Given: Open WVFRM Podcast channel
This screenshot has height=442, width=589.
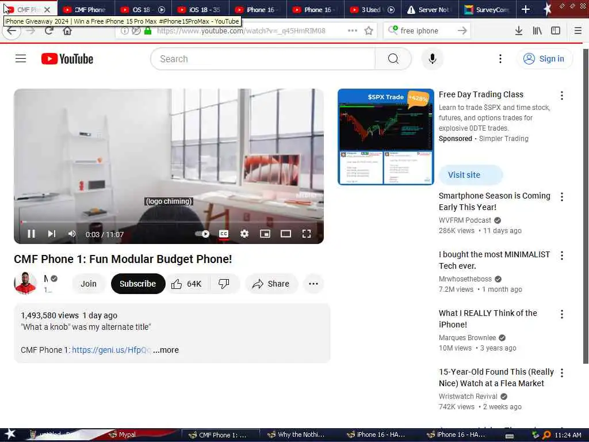Looking at the screenshot, I should [465, 220].
